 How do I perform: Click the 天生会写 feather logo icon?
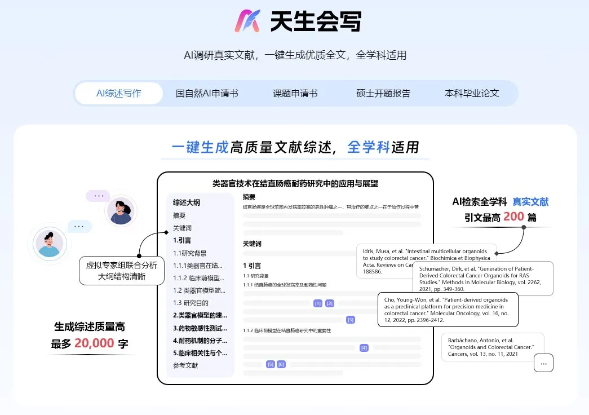[247, 21]
